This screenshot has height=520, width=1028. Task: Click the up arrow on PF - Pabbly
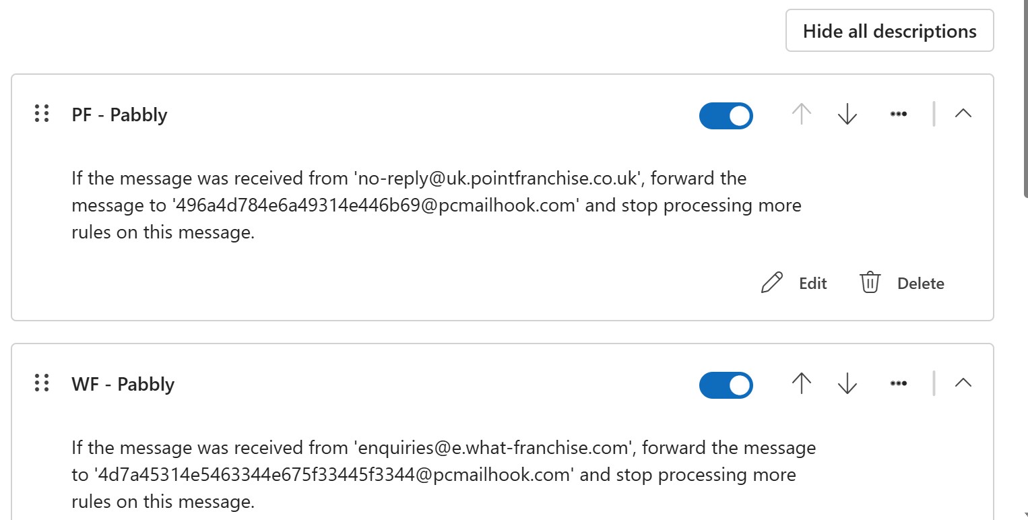click(801, 115)
